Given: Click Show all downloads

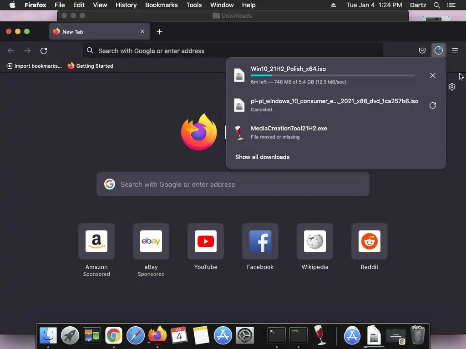Looking at the screenshot, I should (x=263, y=157).
